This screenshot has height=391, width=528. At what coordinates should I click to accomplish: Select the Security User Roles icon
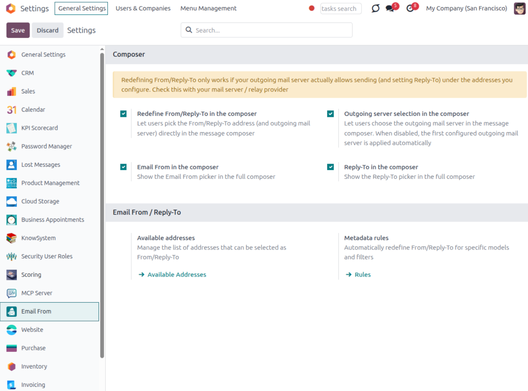point(12,256)
